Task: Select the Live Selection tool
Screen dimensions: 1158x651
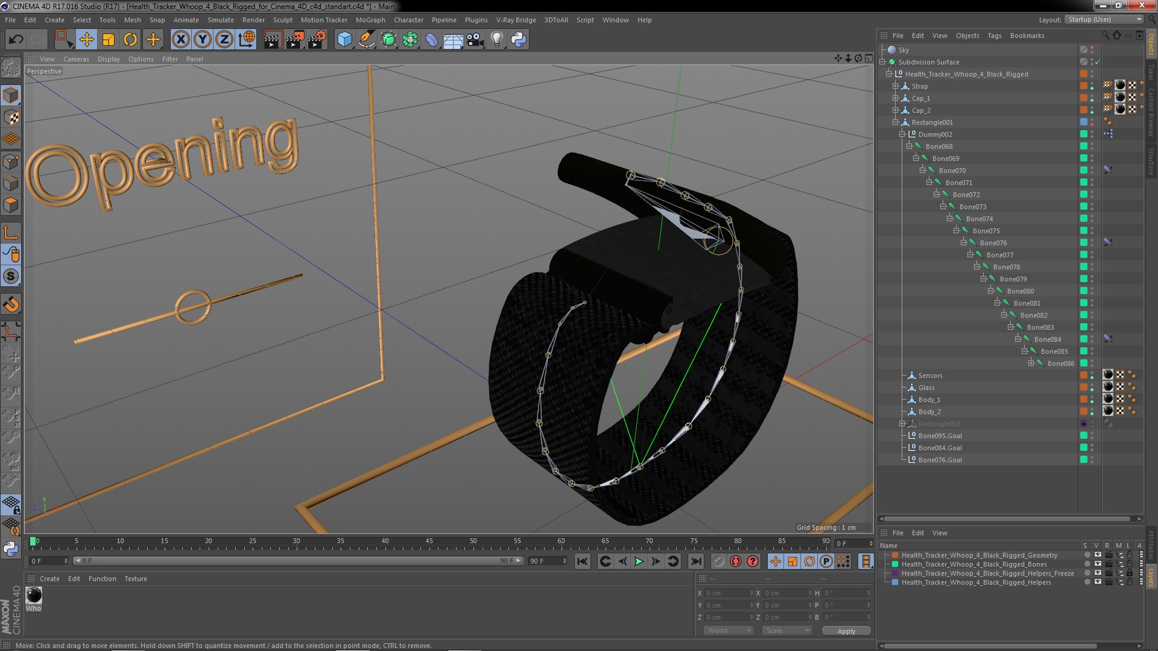Action: click(64, 40)
